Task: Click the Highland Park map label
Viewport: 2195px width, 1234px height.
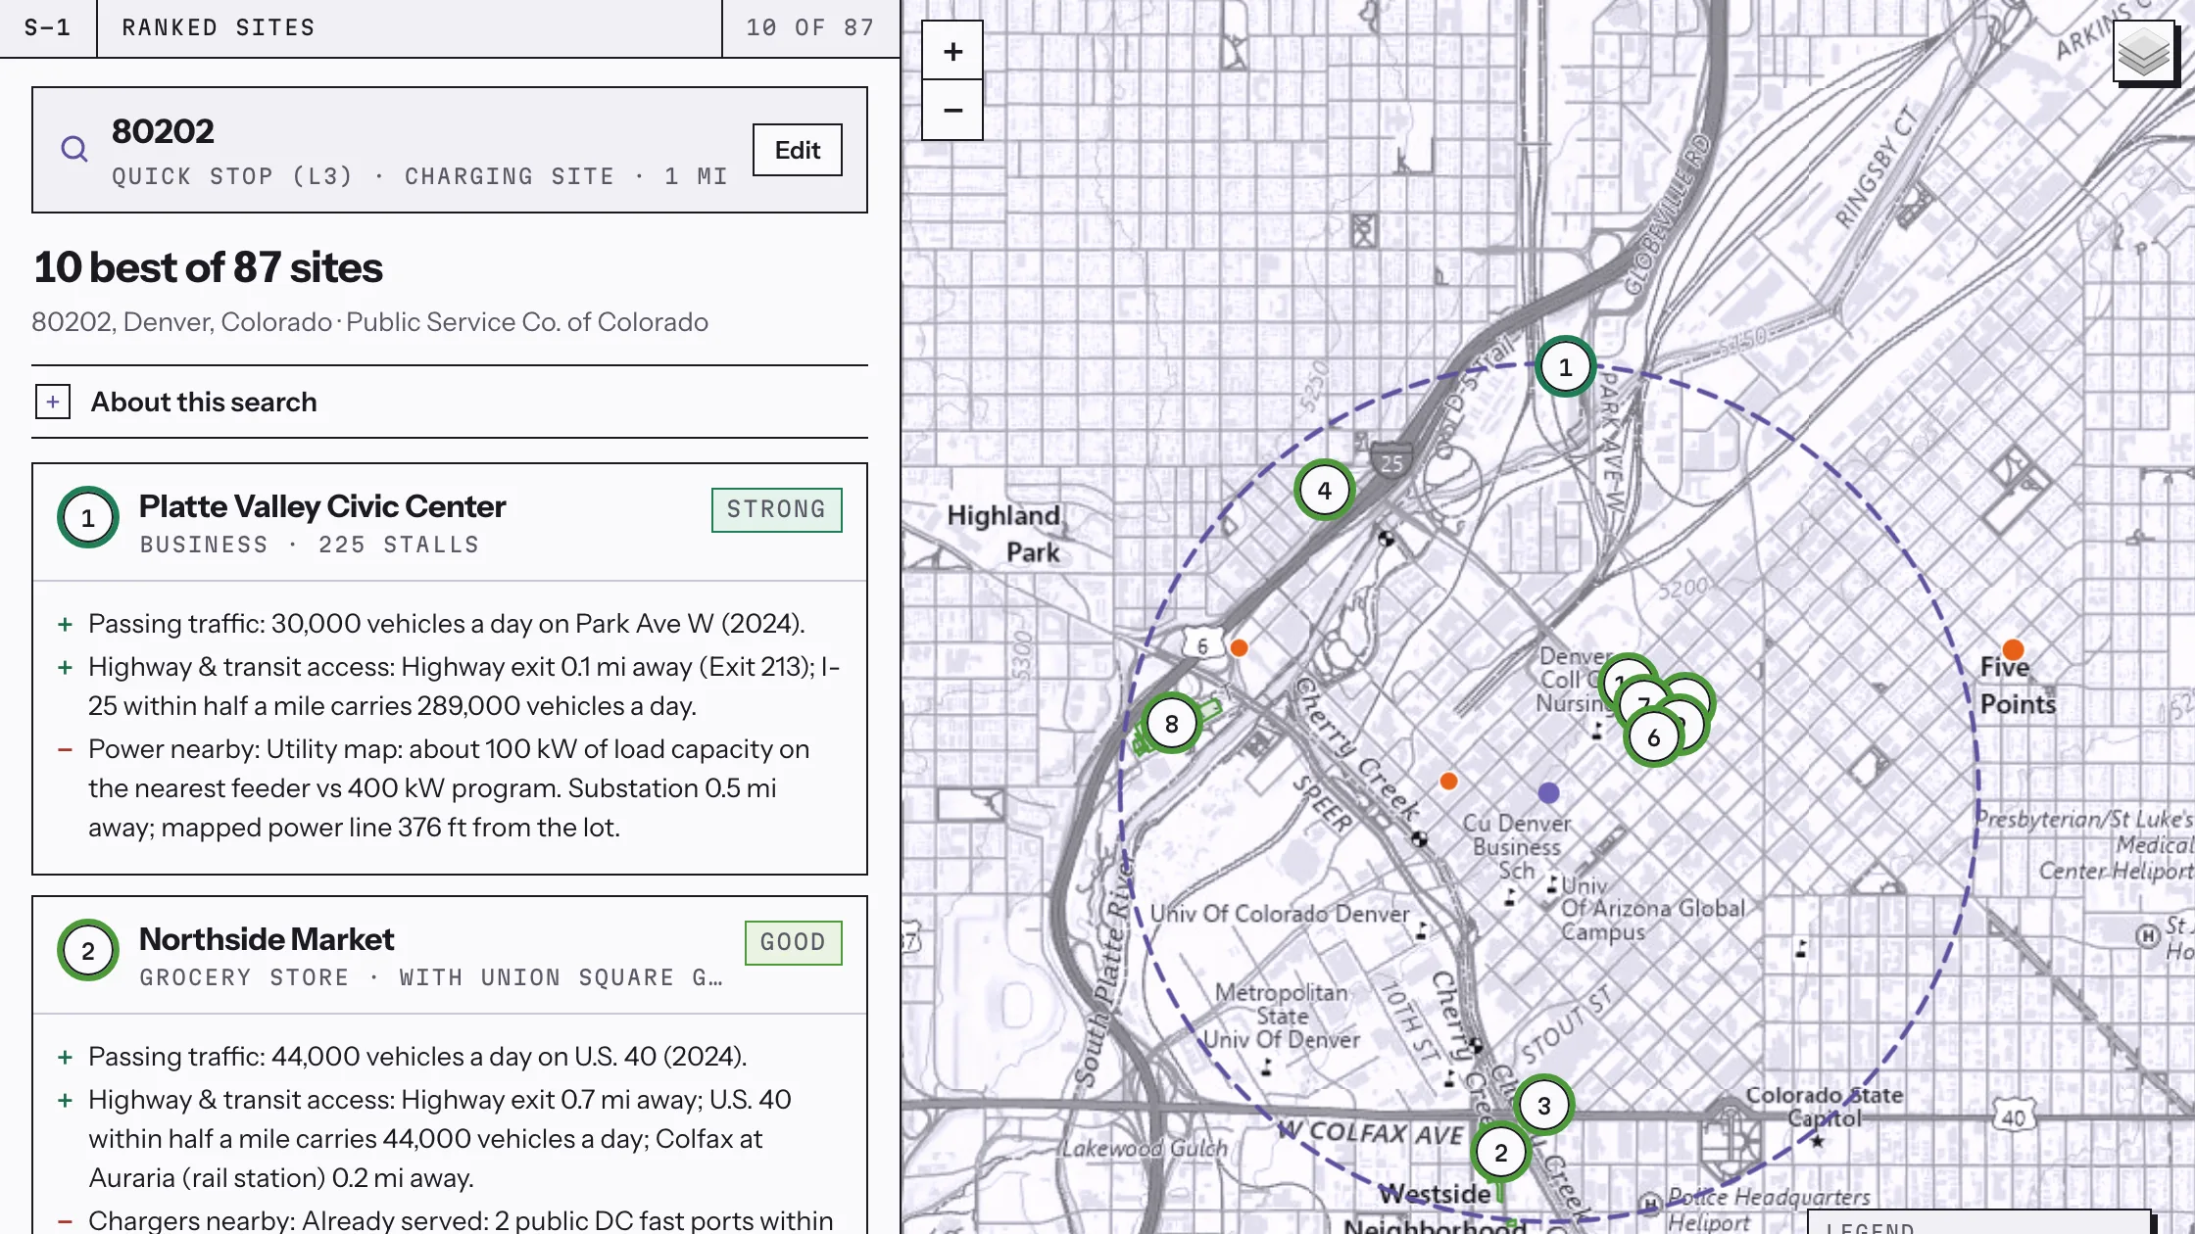Action: (x=1004, y=534)
